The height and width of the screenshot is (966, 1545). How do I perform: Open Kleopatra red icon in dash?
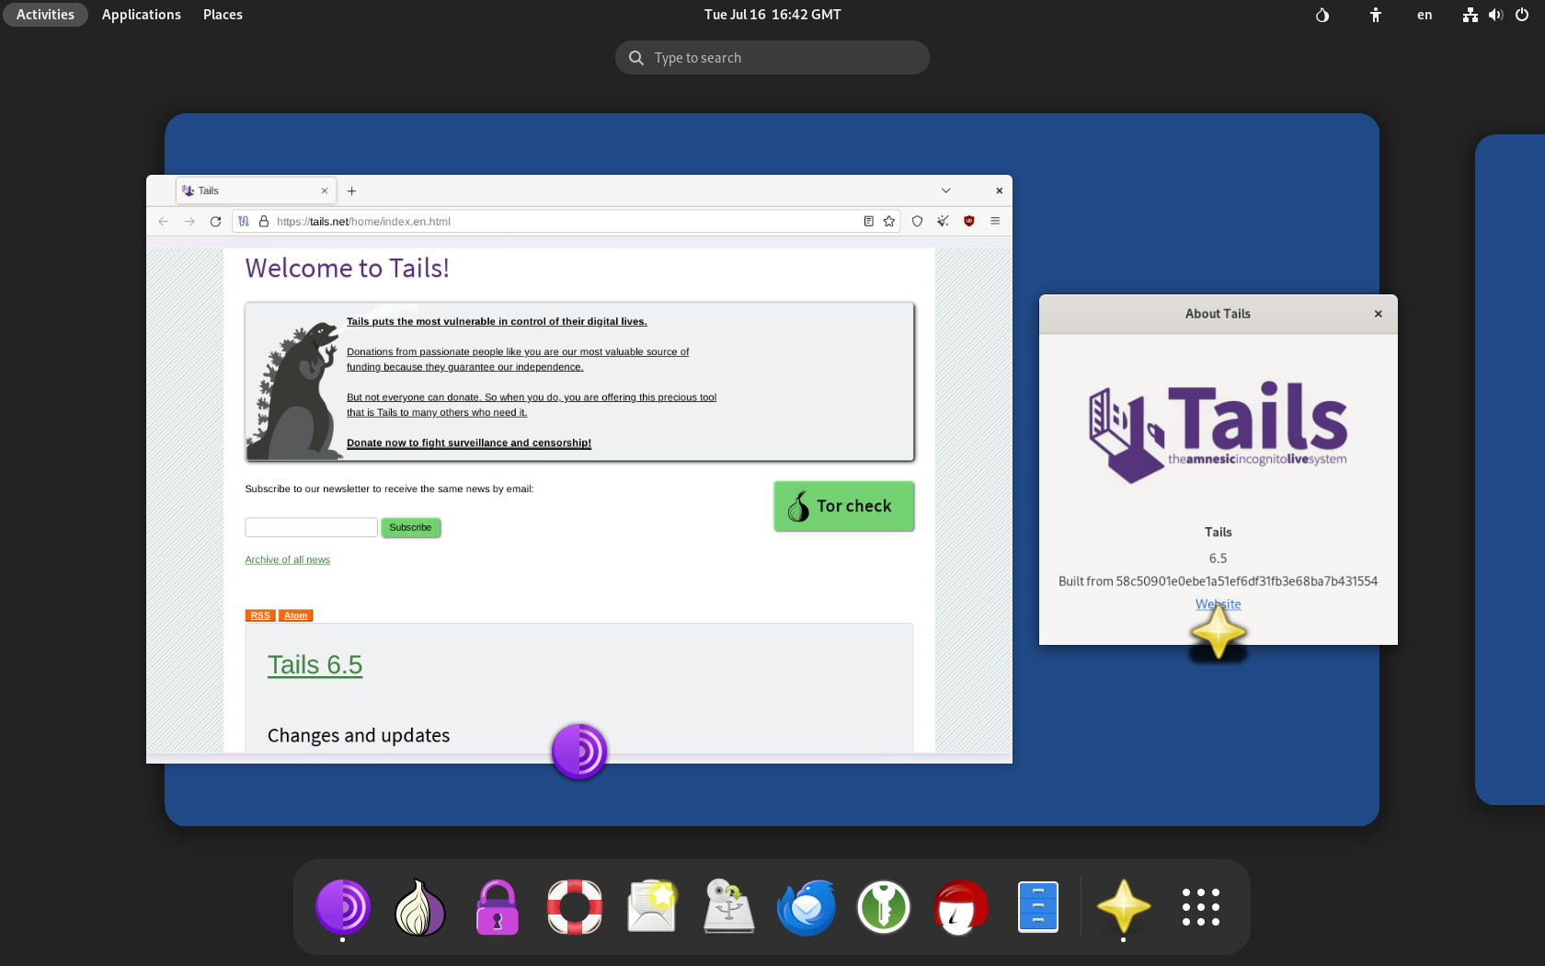coord(961,907)
